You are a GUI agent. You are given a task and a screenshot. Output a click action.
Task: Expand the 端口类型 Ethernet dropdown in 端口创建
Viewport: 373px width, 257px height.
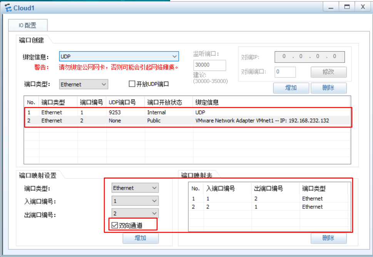[x=84, y=84]
